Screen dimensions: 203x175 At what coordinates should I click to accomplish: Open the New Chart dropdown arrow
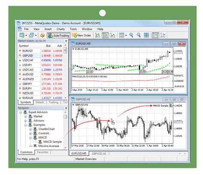coord(26,35)
